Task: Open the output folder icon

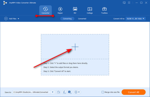Action: [x=58, y=92]
